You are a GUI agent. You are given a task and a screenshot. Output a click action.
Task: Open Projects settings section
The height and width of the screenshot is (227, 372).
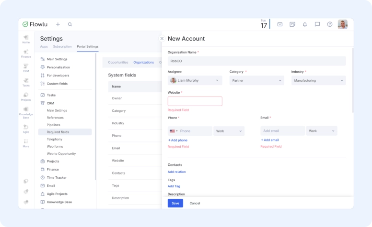point(53,161)
